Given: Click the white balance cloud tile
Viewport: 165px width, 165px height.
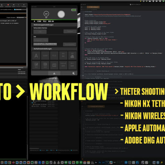Looking at the screenshot, I should [72, 55].
